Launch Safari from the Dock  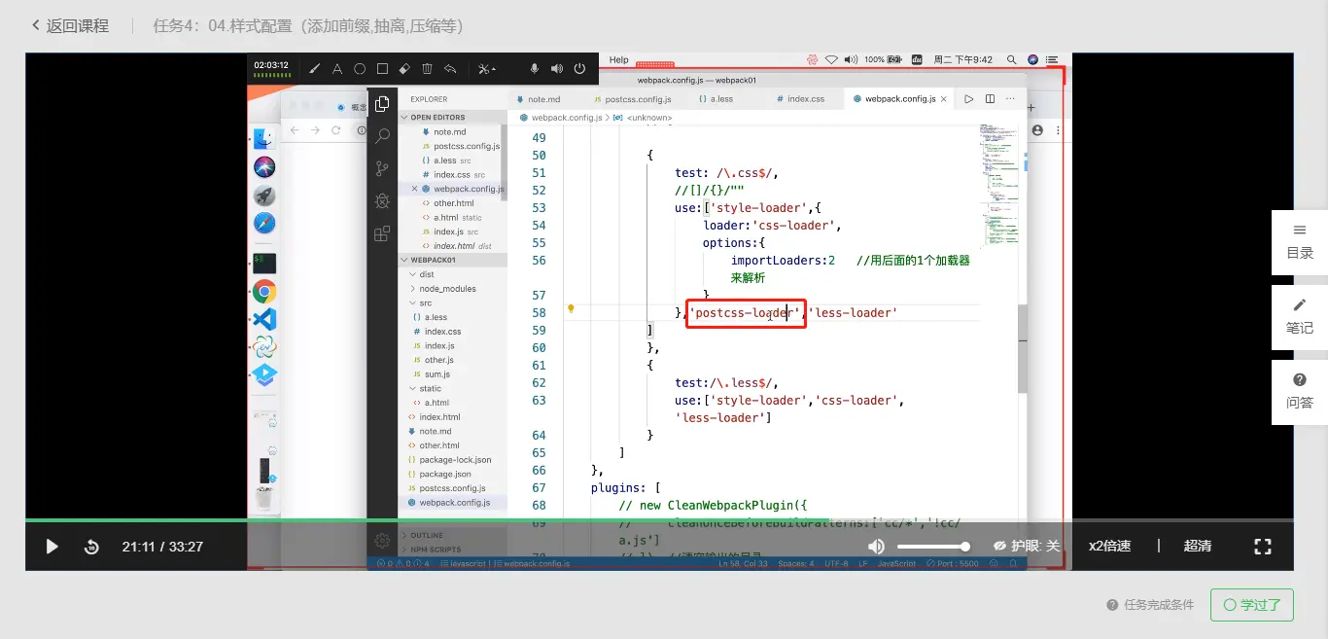(264, 224)
